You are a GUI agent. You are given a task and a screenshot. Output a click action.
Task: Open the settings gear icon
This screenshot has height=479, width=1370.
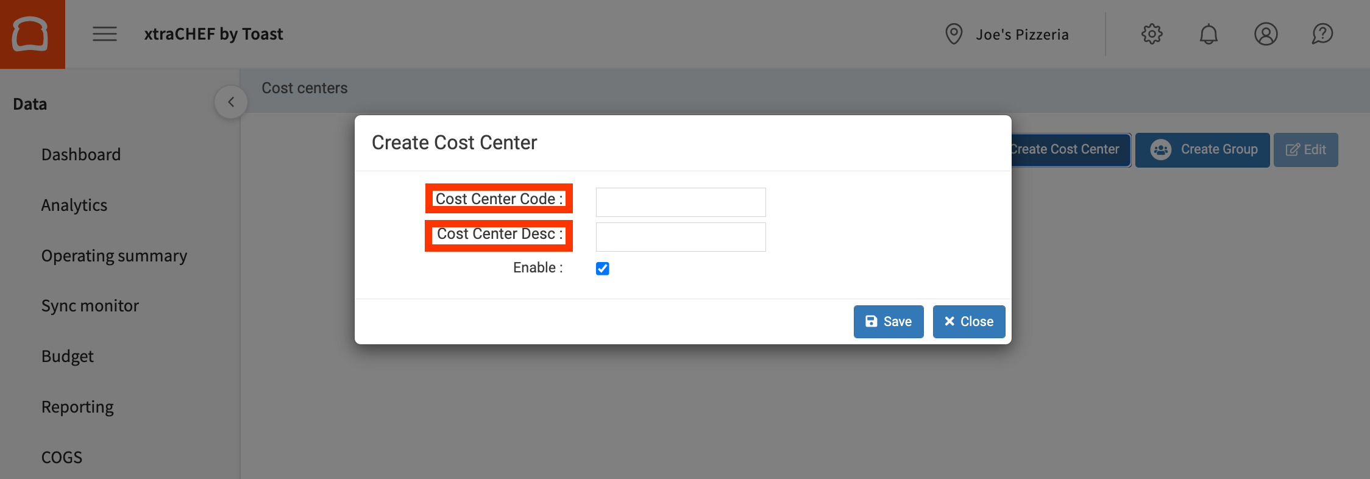tap(1152, 34)
